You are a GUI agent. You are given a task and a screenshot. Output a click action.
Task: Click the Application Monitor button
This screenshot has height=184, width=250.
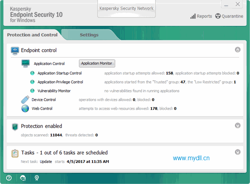(x=97, y=63)
